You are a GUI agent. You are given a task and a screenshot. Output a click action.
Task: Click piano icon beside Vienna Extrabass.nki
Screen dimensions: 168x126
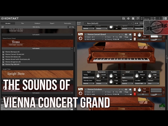[3, 57]
